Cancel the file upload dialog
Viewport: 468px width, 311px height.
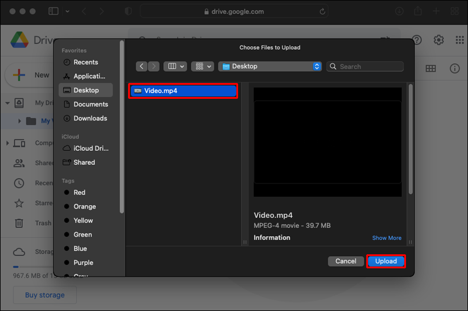(x=346, y=261)
